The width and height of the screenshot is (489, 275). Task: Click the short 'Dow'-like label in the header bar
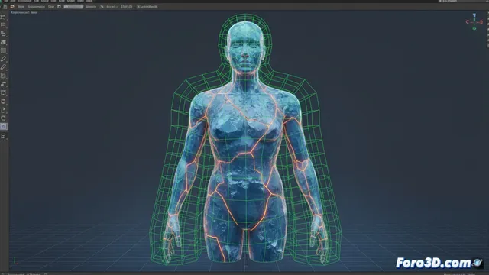[x=51, y=7]
